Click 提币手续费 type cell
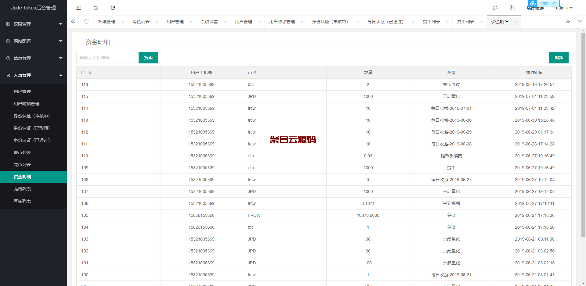The height and width of the screenshot is (286, 586). tap(451, 156)
